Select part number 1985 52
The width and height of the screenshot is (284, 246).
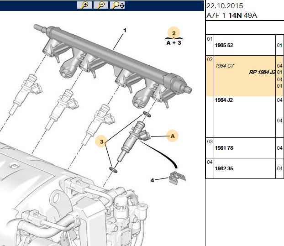coord(224,45)
